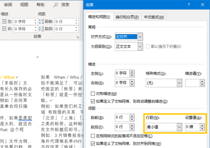
Task: Enable 对称缩进 checkbox
Action: (x=93, y=94)
